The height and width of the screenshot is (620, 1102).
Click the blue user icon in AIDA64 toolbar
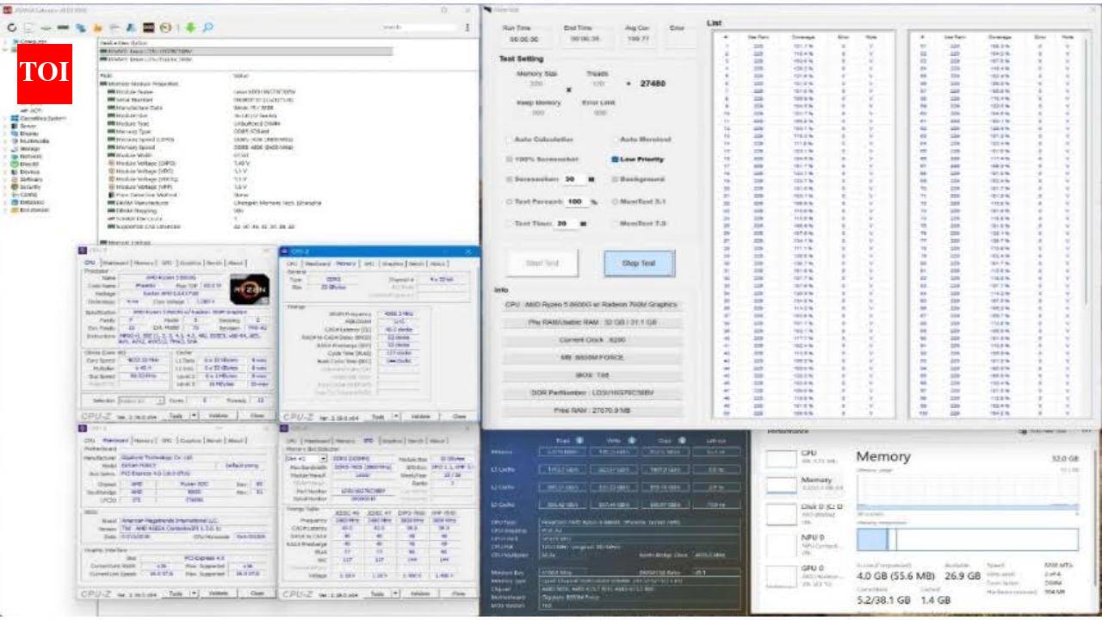point(132,28)
